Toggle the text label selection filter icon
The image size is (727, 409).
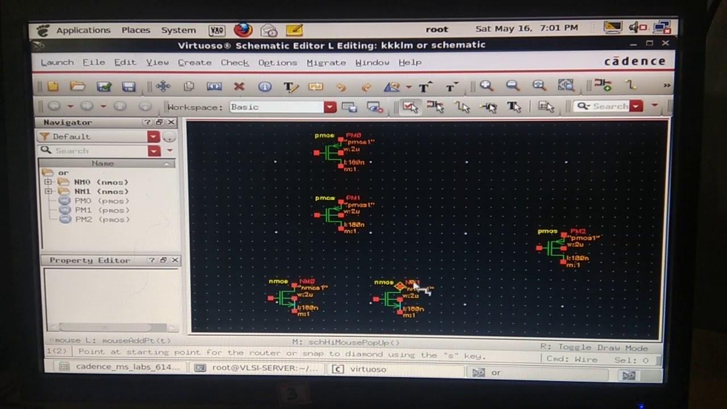514,107
